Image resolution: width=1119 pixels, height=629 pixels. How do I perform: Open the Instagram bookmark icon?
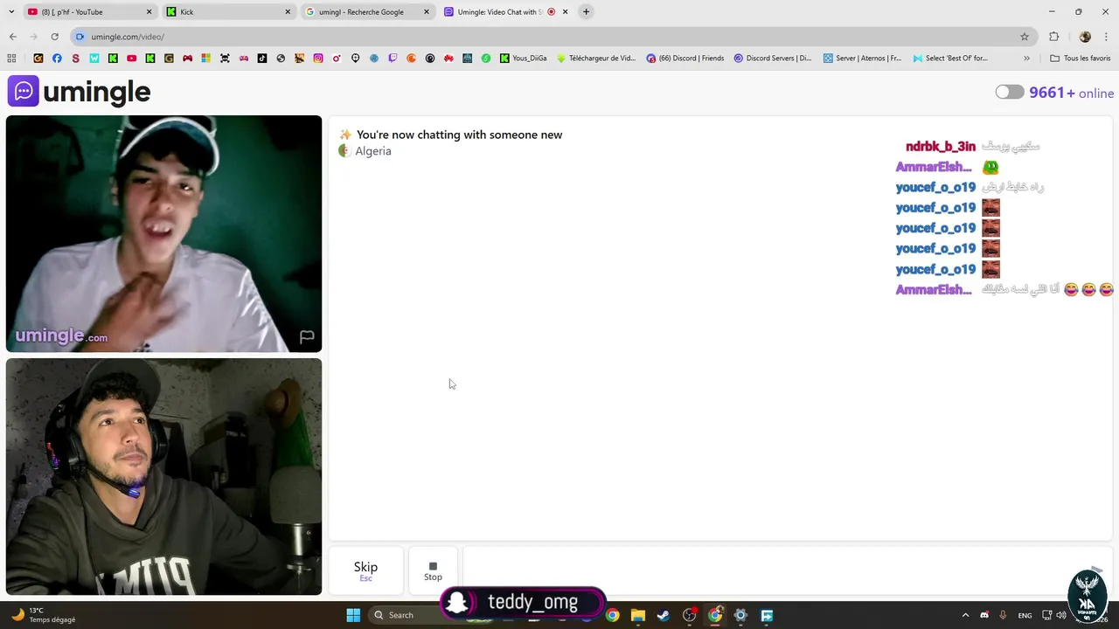(x=318, y=59)
